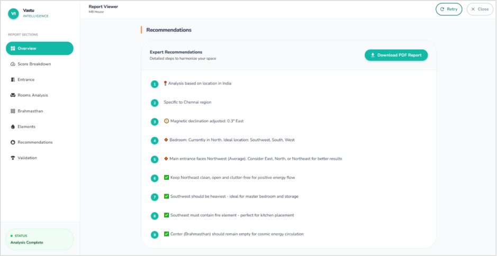The width and height of the screenshot is (497, 256).
Task: Click the Recommendations icon in sidebar
Action: 13,142
